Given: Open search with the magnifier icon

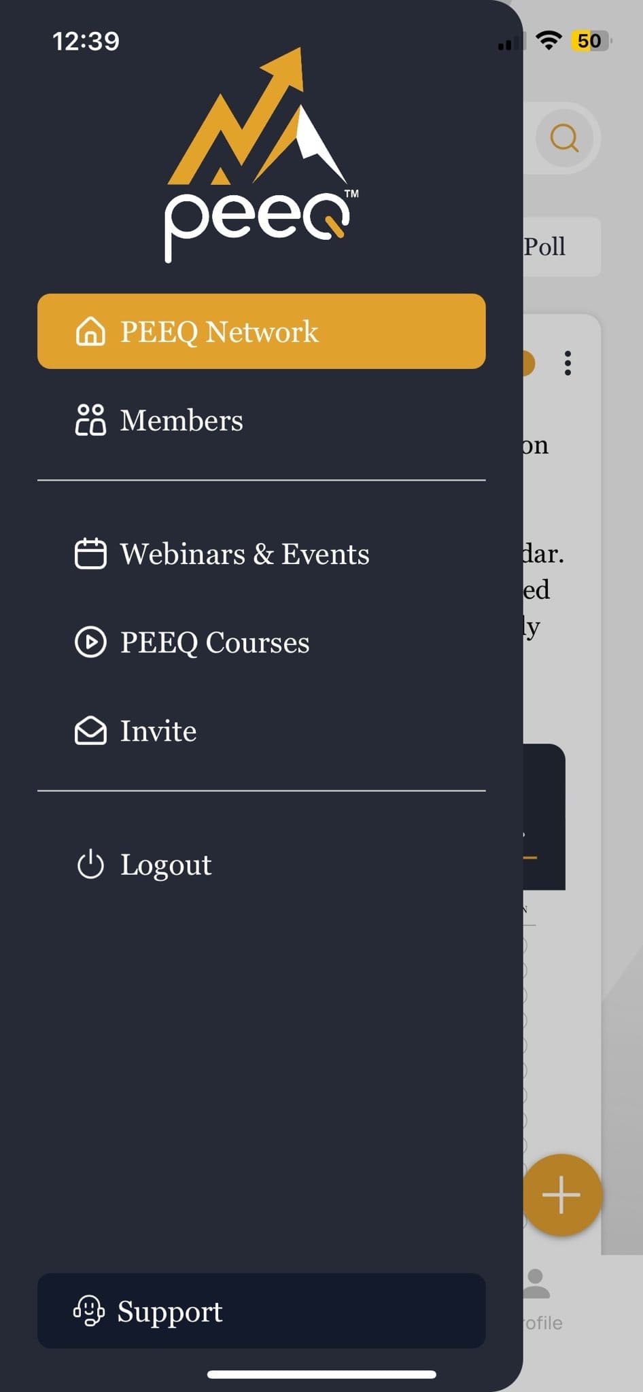Looking at the screenshot, I should 564,138.
